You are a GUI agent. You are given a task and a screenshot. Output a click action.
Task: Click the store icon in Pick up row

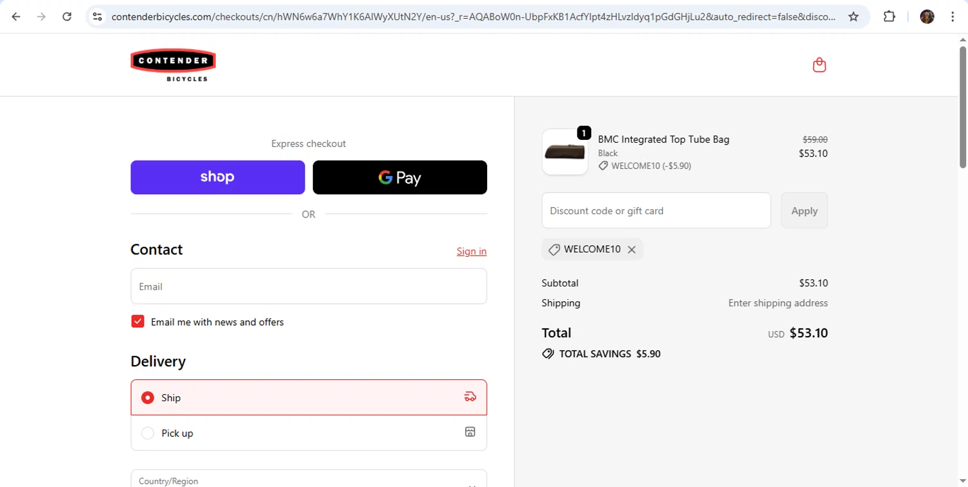pos(470,432)
